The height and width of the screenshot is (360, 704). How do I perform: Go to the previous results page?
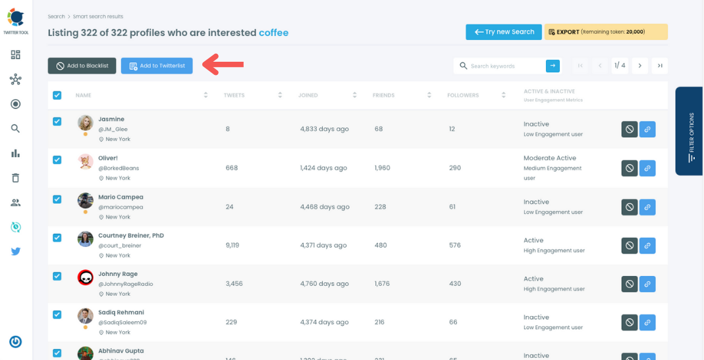tap(600, 66)
